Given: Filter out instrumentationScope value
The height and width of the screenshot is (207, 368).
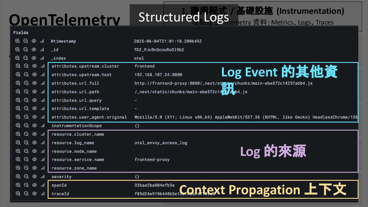Looking at the screenshot, I should (x=26, y=125).
